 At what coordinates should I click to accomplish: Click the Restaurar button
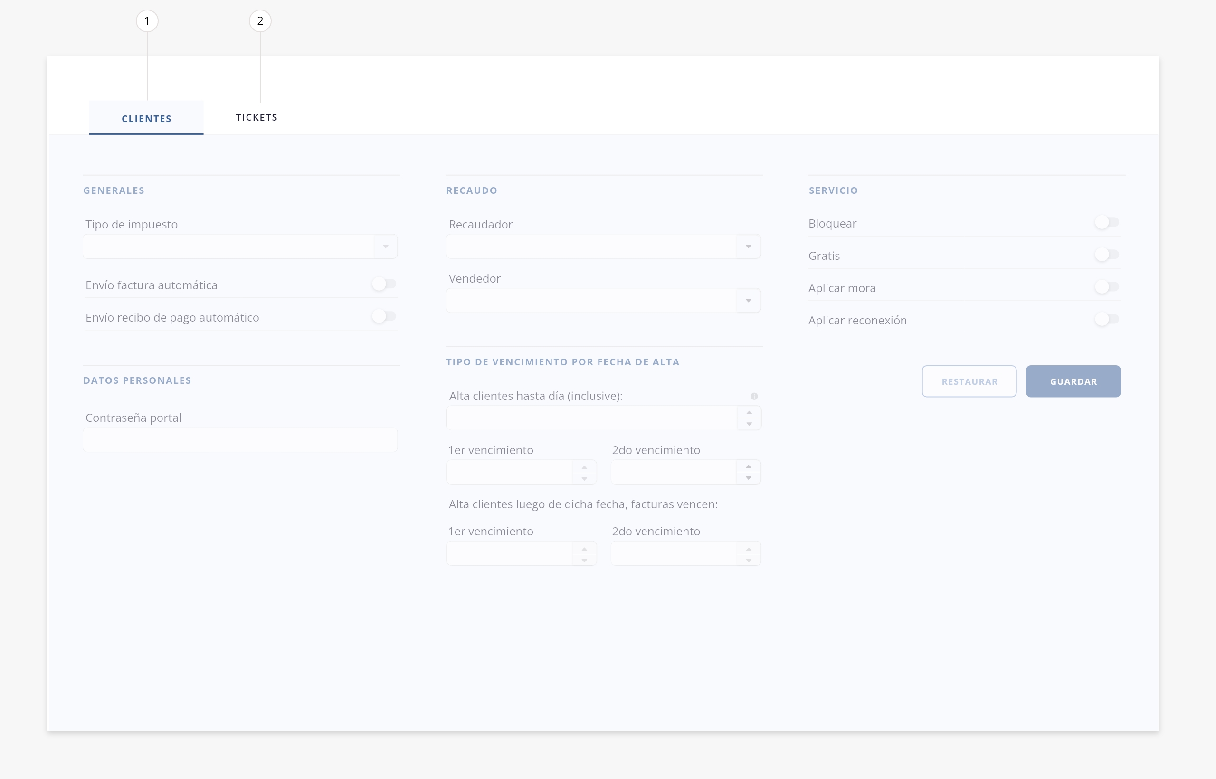(969, 381)
